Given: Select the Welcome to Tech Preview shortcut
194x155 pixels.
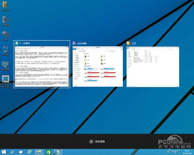Looking at the screenshot, I should (5, 81).
